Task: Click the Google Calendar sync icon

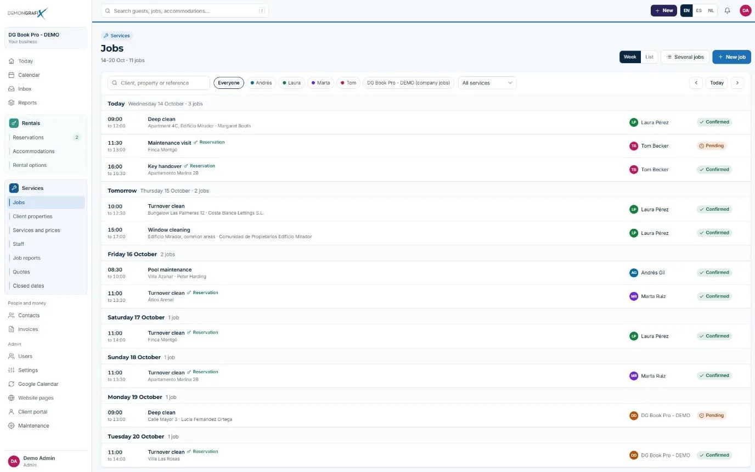Action: click(x=12, y=384)
